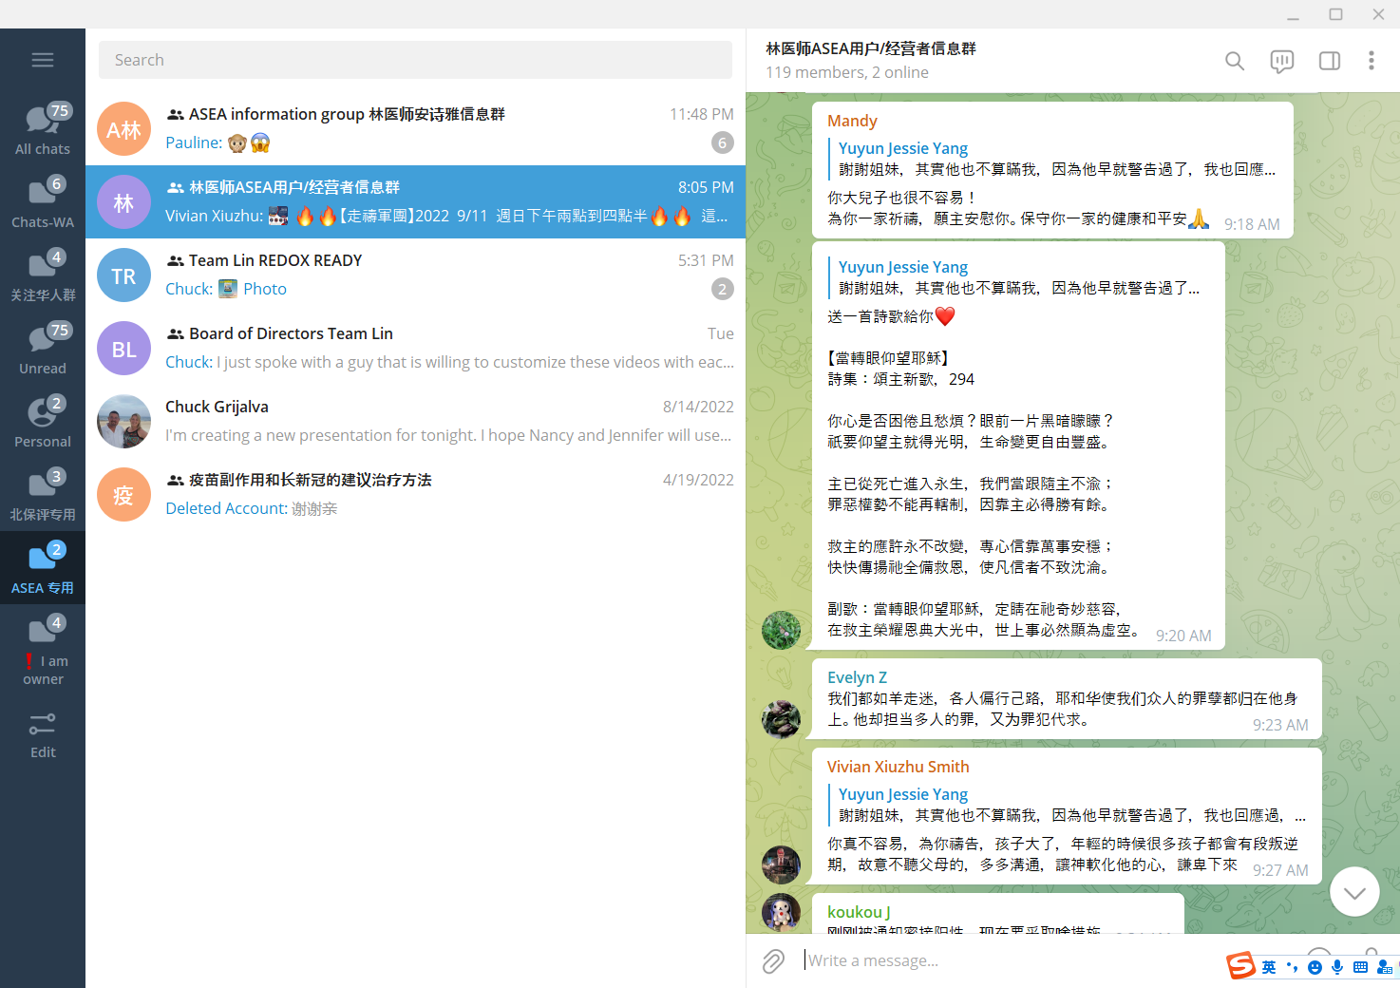Jump to quoted reply in Vivian's message
The image size is (1400, 988).
(1070, 805)
